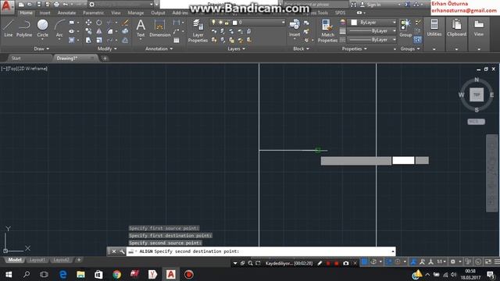Open the Clipboard panel
Image resolution: width=500 pixels, height=281 pixels.
(x=456, y=28)
